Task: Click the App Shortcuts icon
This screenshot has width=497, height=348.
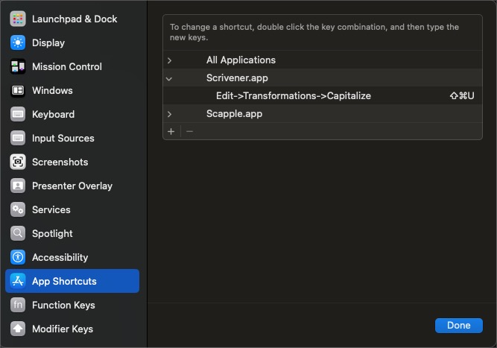Action: pyautogui.click(x=18, y=281)
